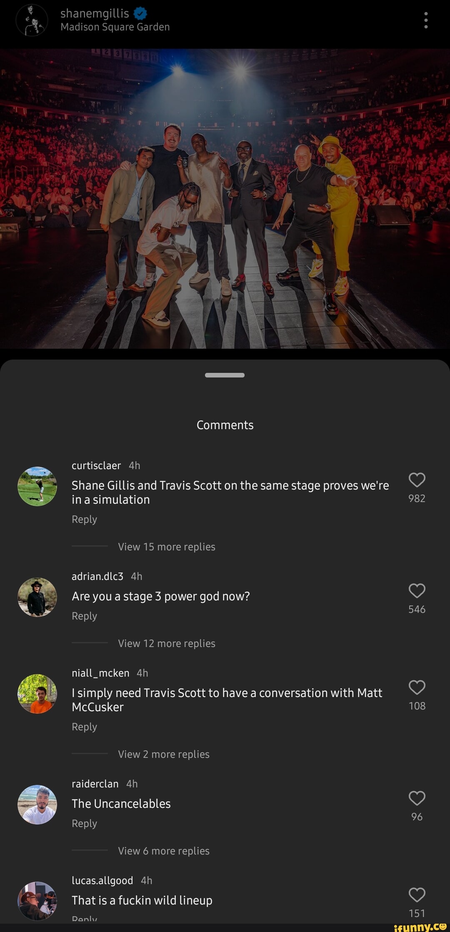Open lucas.allgood's profile picture
Viewport: 450px width, 932px height.
37,900
